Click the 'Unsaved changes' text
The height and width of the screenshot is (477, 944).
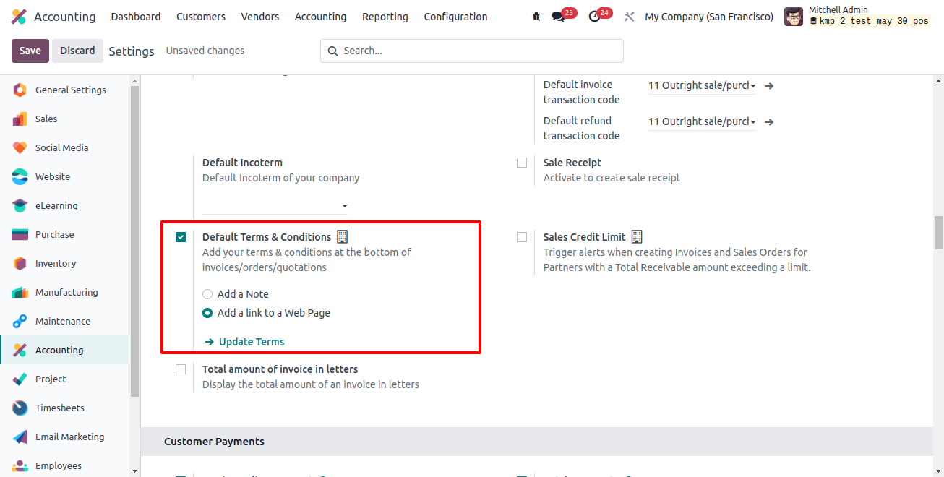pos(205,51)
